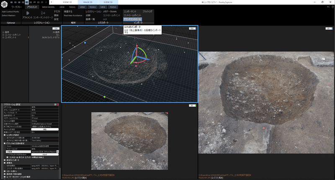Open the ワークフロー ribbon tab
This screenshot has width=335, height=180.
[x=17, y=7]
